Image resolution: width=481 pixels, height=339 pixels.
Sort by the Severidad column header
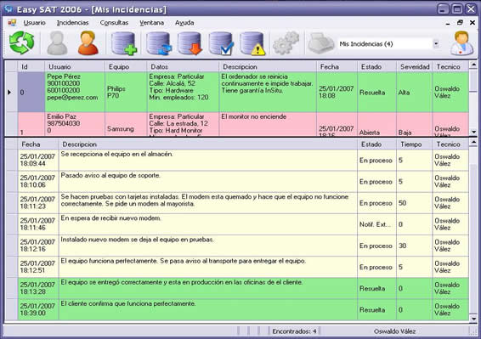tap(415, 66)
